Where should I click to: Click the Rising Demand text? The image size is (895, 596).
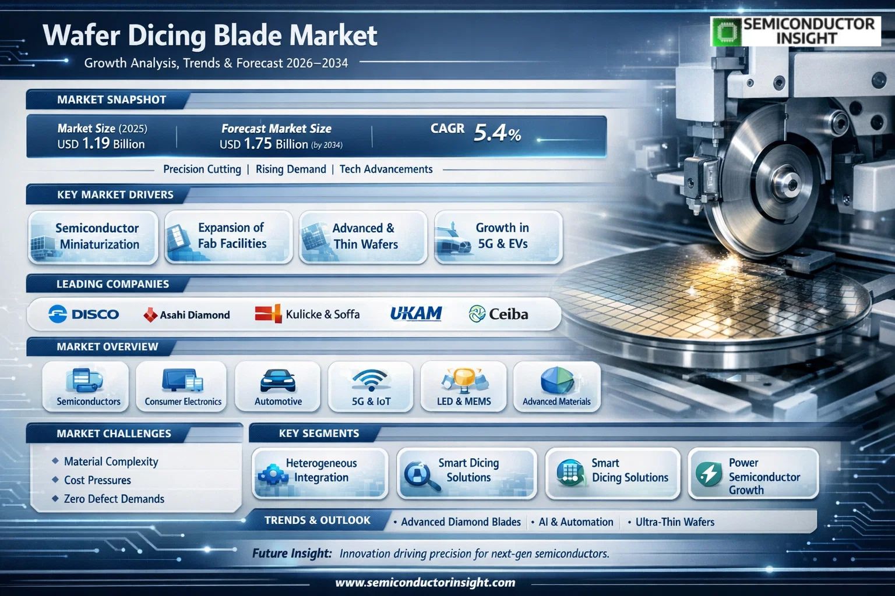point(291,169)
